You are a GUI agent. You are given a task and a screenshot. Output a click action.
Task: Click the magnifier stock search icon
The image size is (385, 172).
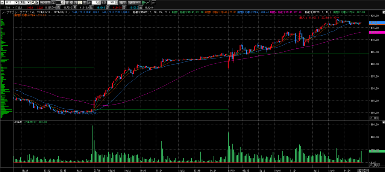(x=33, y=2)
